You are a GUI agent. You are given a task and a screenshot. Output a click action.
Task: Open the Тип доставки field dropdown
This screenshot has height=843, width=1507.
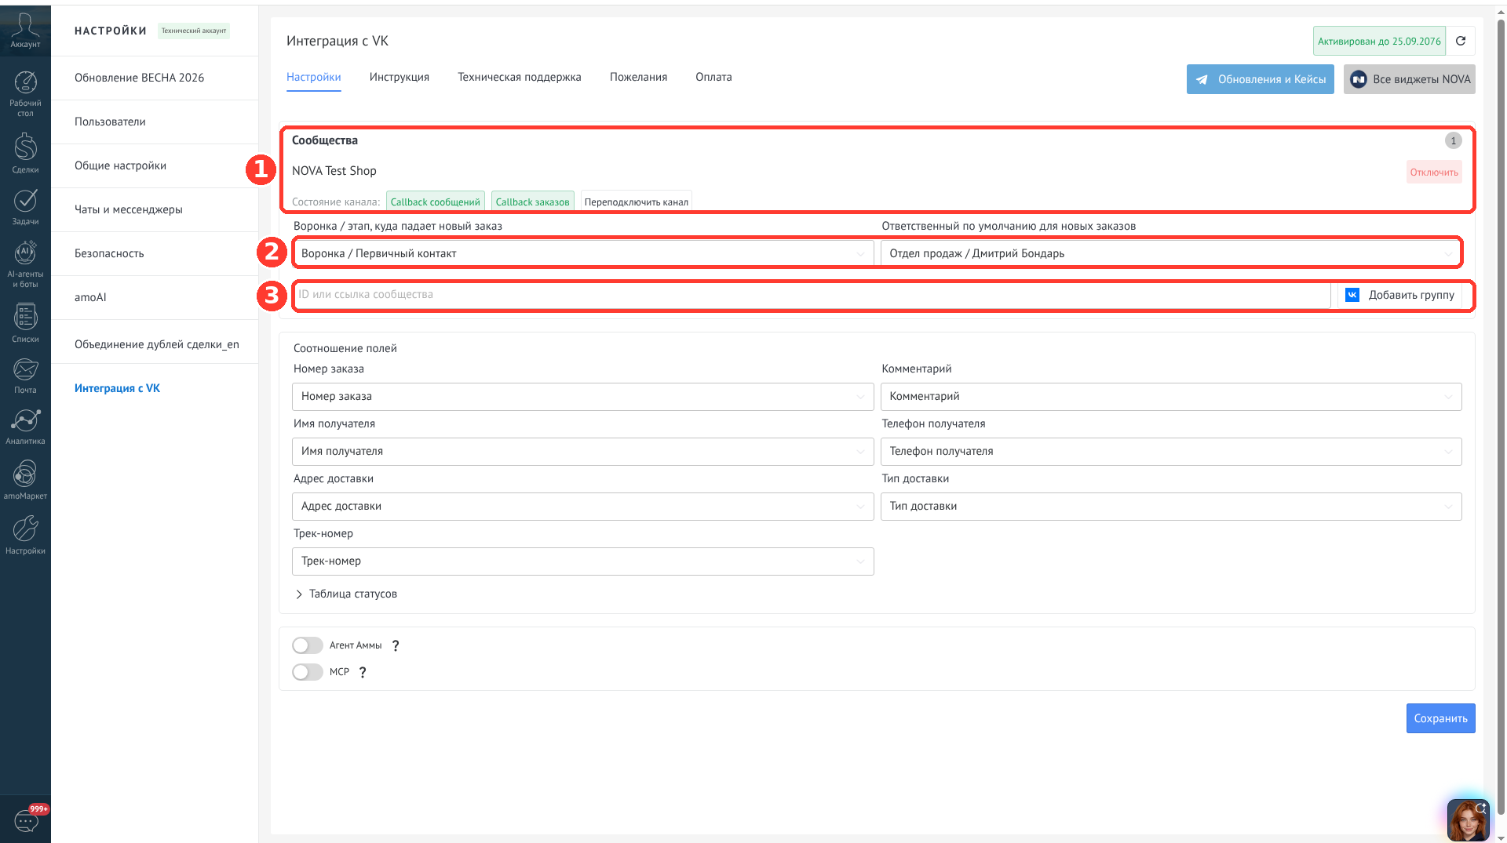click(x=1171, y=507)
